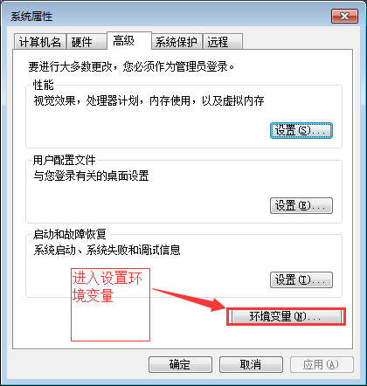Switch to the 计算机名 tab
Viewport: 367px width, 386px height.
coord(40,42)
